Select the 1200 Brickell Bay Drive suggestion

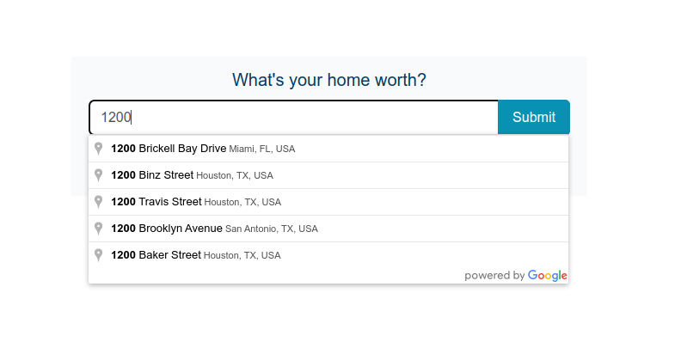[x=169, y=149]
